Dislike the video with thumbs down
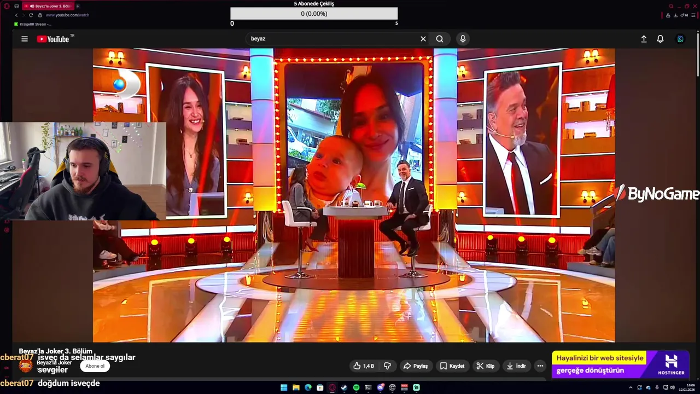This screenshot has height=394, width=700. (387, 366)
